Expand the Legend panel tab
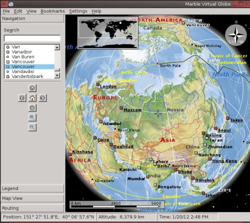This screenshot has height=223, width=250. [32, 188]
